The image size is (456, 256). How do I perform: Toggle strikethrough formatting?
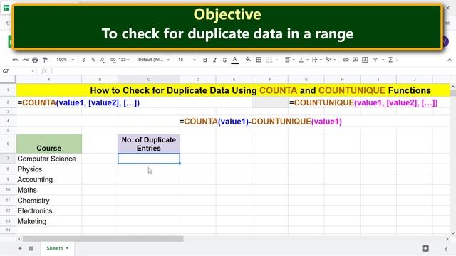[225, 60]
